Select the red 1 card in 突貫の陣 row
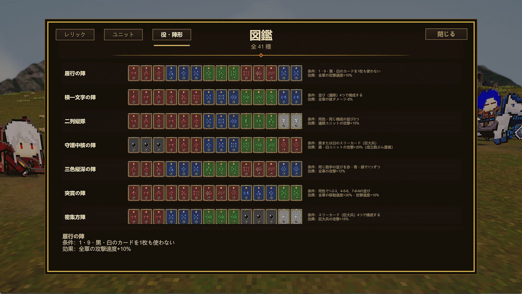The width and height of the screenshot is (522, 294). [134, 193]
